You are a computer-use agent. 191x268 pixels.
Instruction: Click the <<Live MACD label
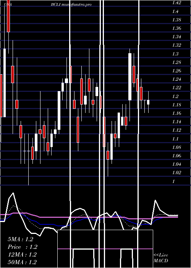pyautogui.click(x=161, y=258)
